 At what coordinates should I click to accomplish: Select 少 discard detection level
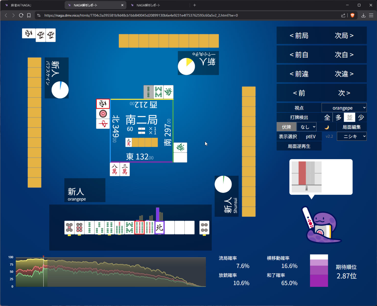point(361,117)
